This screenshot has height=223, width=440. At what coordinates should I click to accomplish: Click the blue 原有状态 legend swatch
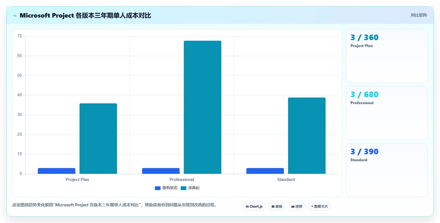coord(158,188)
